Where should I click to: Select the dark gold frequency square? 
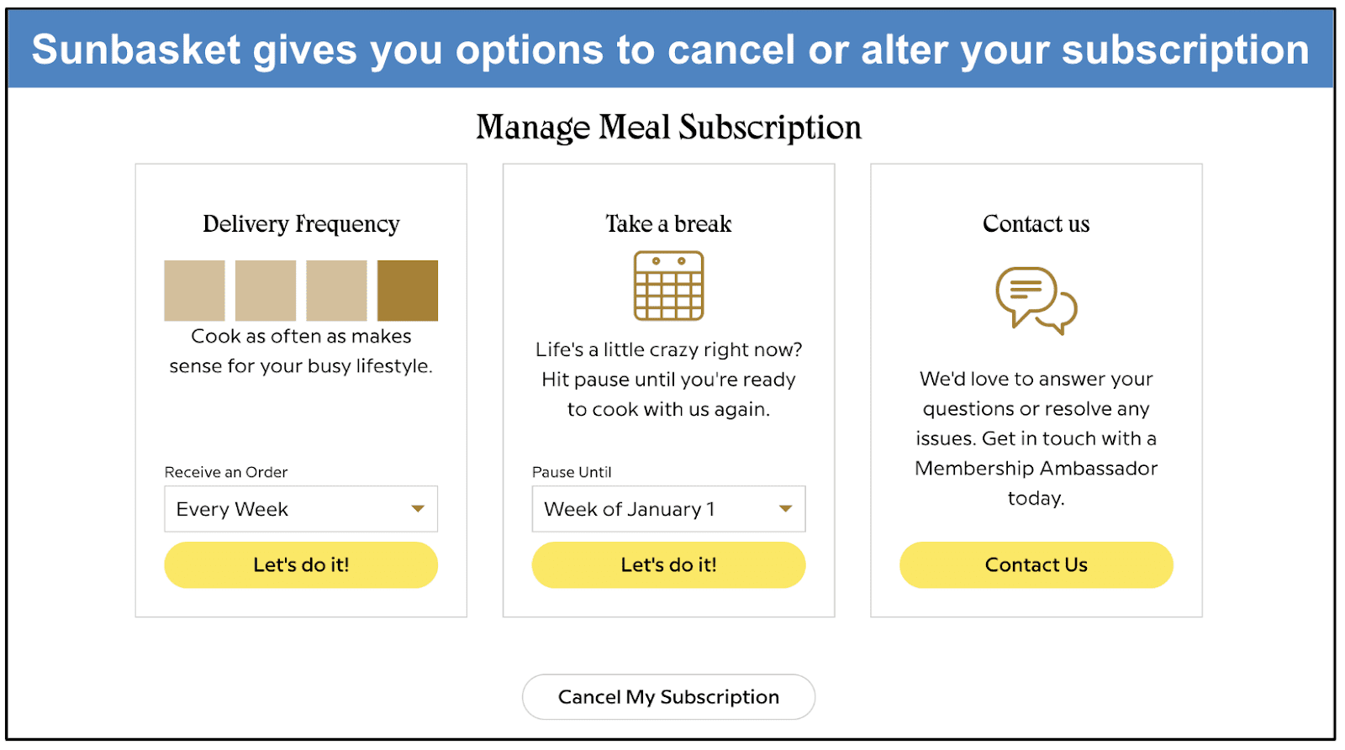(408, 291)
